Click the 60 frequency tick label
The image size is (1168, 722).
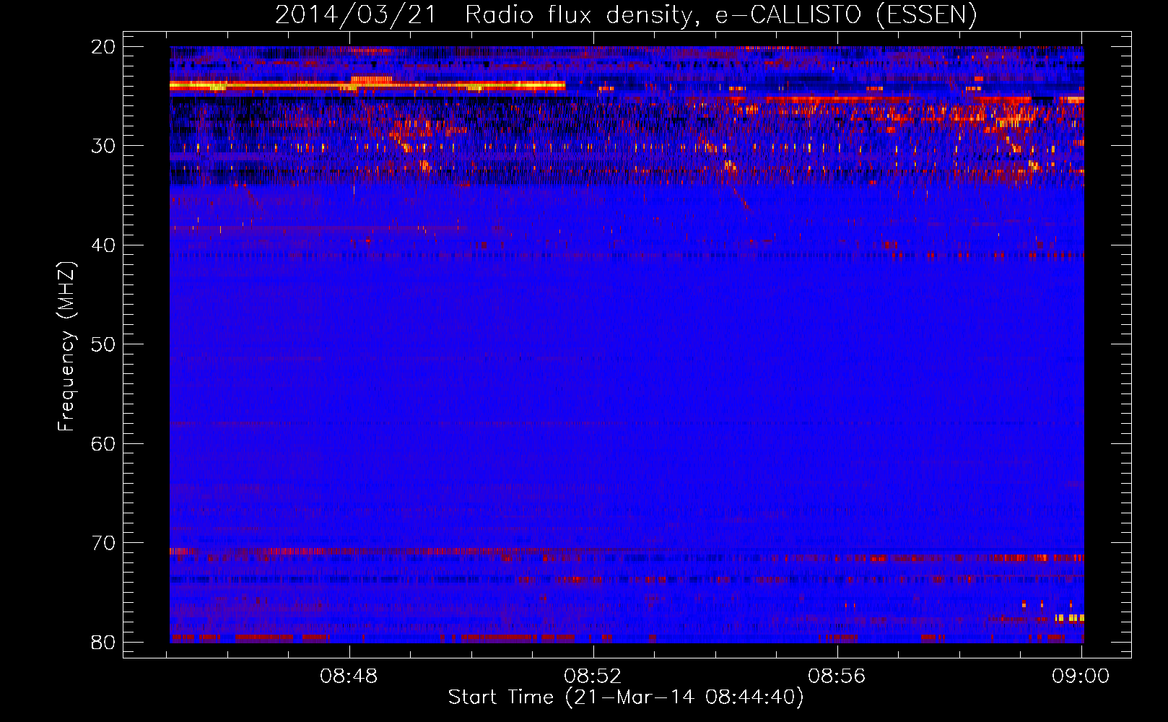click(103, 444)
